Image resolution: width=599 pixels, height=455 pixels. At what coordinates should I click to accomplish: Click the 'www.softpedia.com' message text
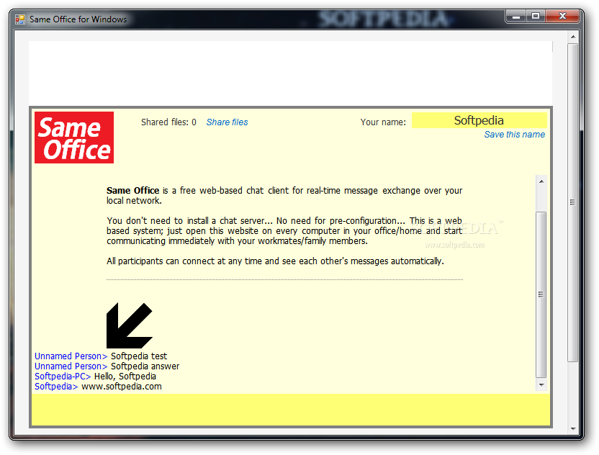(122, 386)
